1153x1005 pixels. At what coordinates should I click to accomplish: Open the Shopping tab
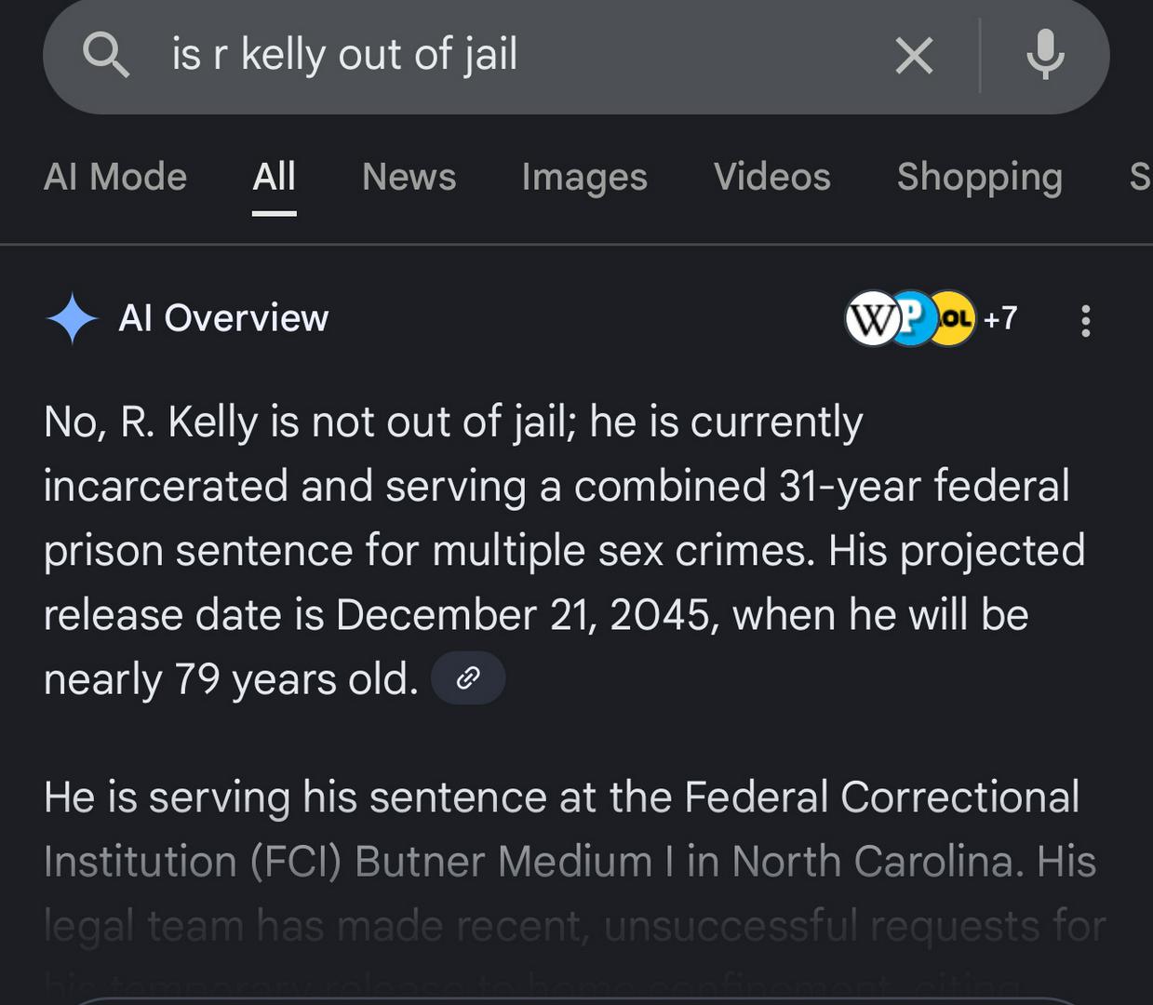click(979, 177)
